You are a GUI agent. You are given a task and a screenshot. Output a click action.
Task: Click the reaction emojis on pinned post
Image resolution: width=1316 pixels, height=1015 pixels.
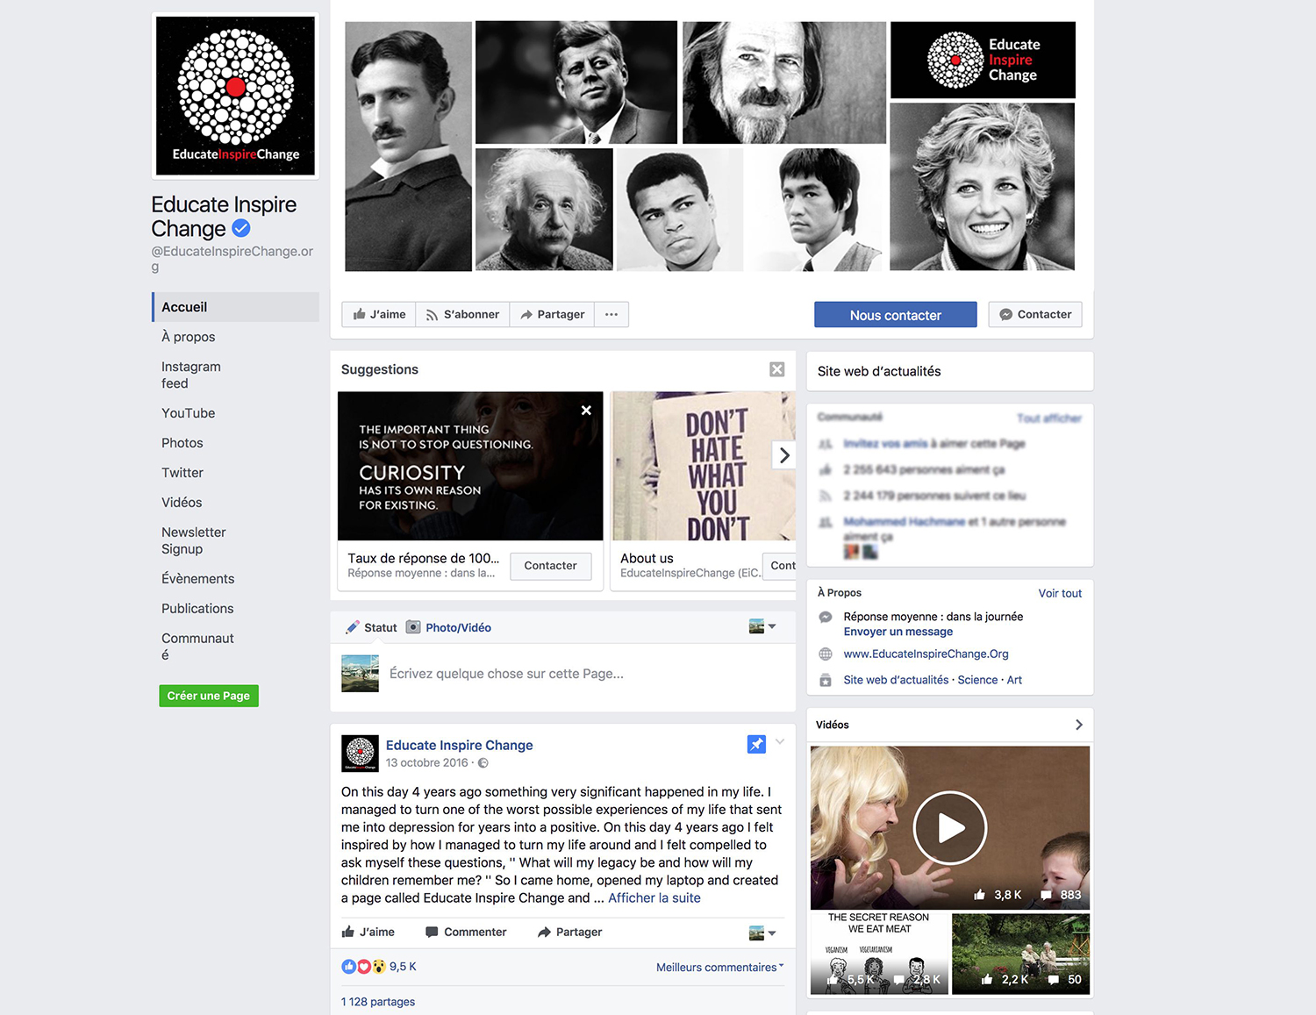point(363,967)
